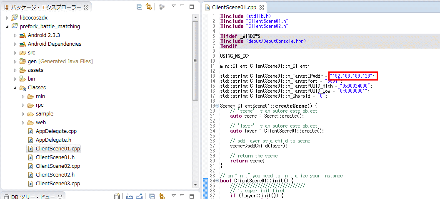This screenshot has width=440, height=199.
Task: Toggle Link with Editor in Package Explorer
Action: [x=149, y=7]
